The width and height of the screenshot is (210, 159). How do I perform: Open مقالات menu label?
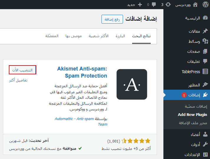tap(194, 32)
